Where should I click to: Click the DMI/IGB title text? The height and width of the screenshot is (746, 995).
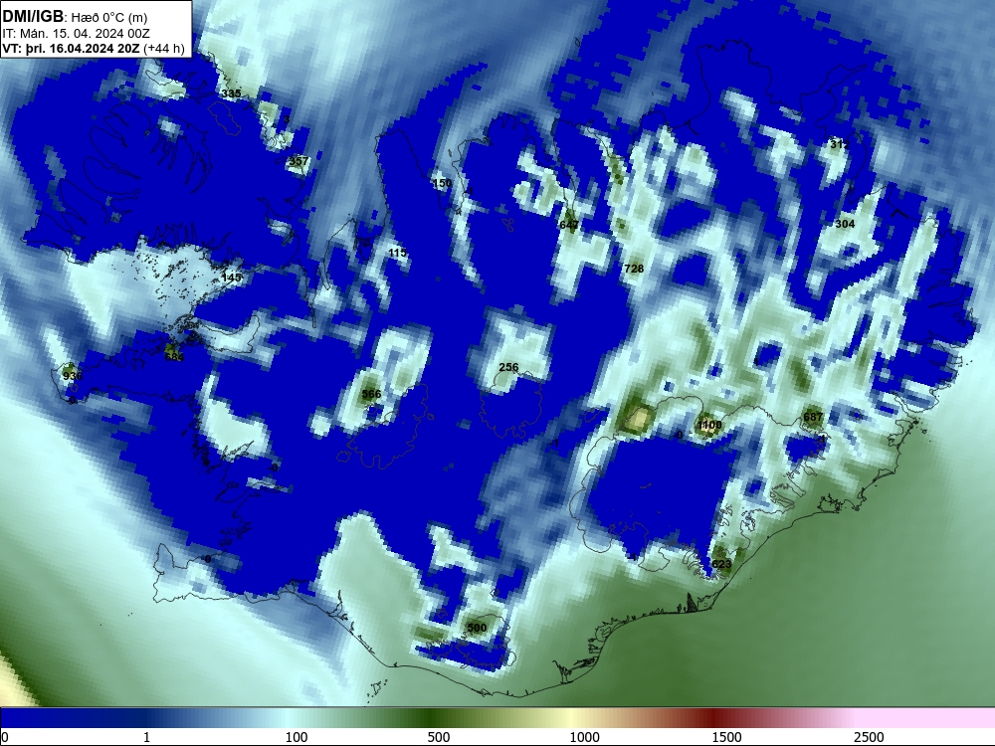click(x=33, y=17)
